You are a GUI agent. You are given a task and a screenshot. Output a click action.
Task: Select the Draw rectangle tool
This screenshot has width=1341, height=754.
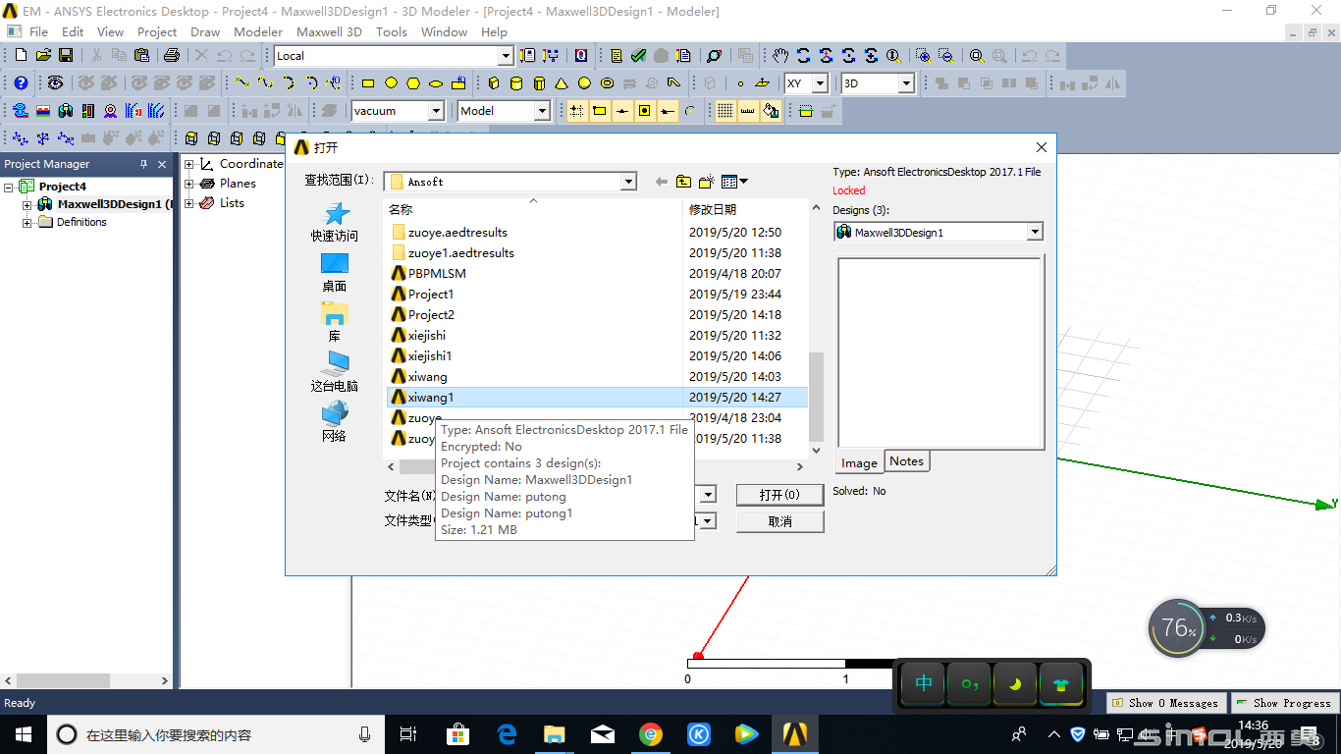368,83
